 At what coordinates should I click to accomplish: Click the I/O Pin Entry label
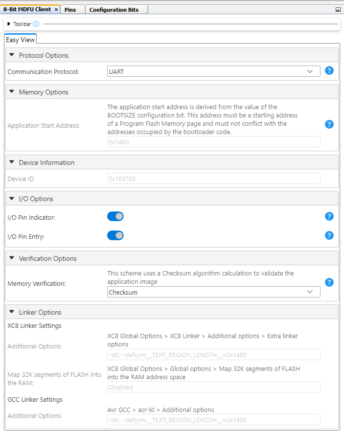(26, 237)
